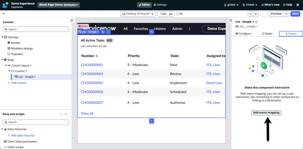Click the component hierarchy icon on the list tag
The image size is (303, 149).
tap(103, 32)
